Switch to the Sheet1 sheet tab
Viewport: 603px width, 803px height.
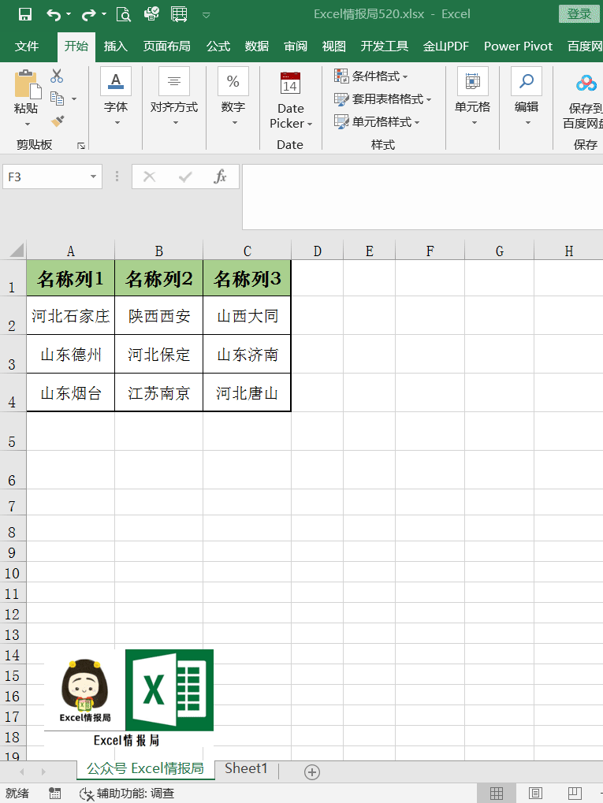pos(246,768)
